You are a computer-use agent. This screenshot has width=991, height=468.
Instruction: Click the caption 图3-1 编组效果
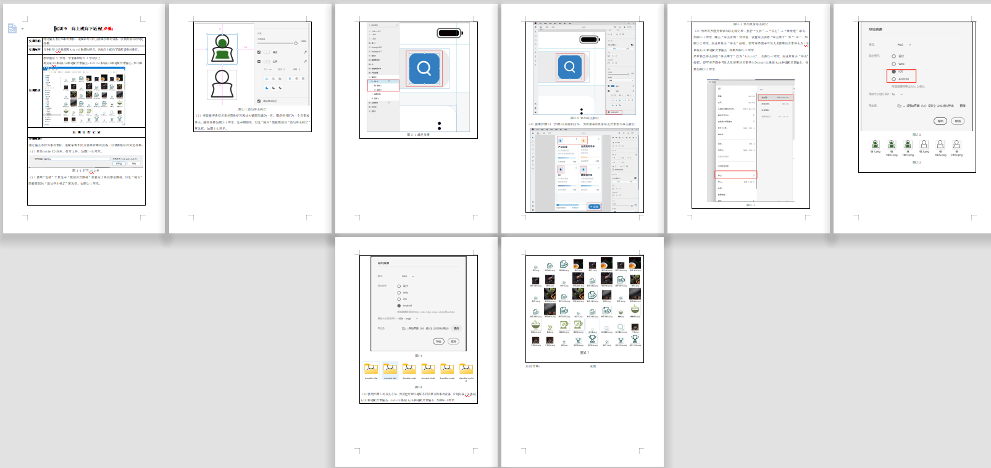click(x=418, y=135)
